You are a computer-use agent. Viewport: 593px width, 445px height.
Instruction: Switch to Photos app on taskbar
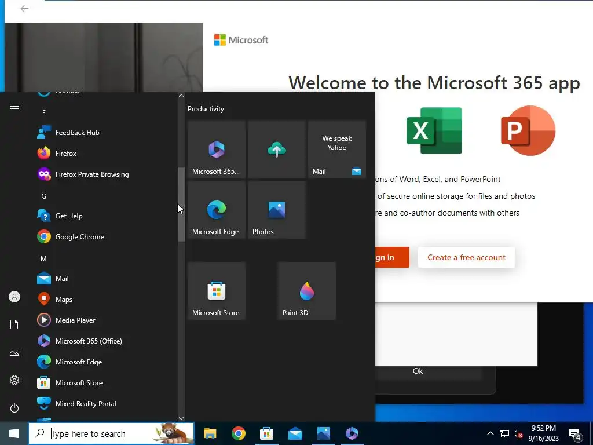pyautogui.click(x=324, y=433)
